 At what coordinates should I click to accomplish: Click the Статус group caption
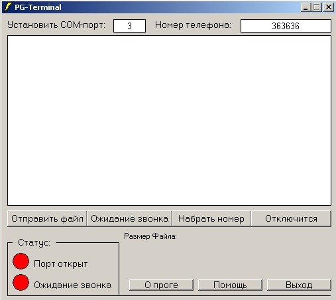34,243
